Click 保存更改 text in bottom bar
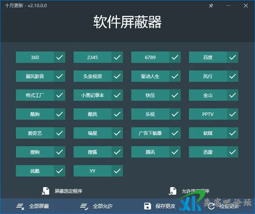Screen dimensions: 255x214 point(165,206)
